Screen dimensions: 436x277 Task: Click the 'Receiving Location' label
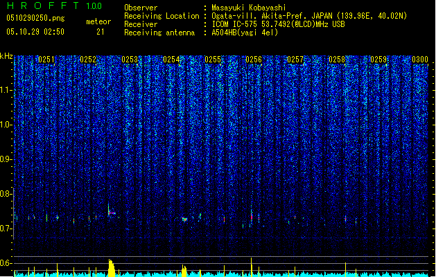(162, 16)
